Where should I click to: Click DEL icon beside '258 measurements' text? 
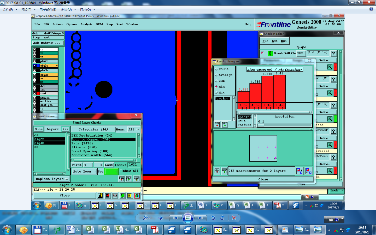[x=217, y=171]
